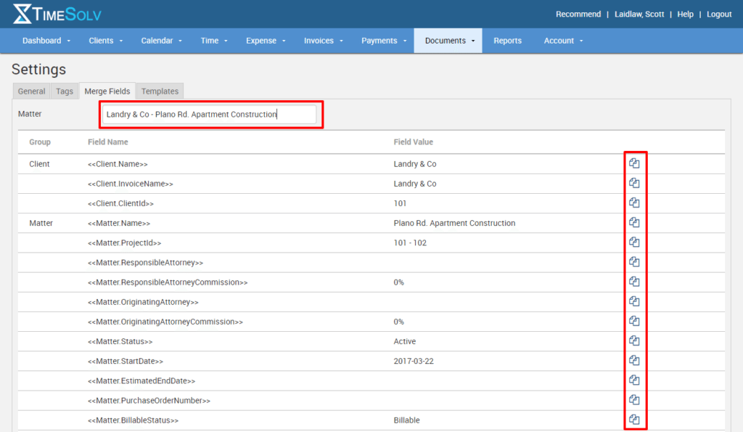Copy the Client.Name merge field

click(634, 163)
